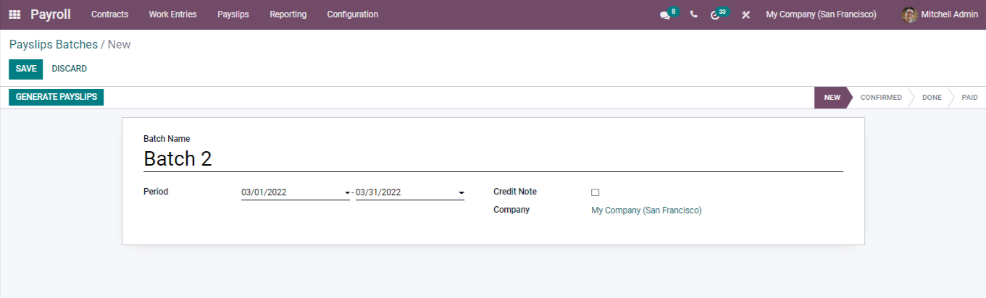Open the activities clock icon
Image resolution: width=986 pixels, height=298 pixels.
(715, 14)
